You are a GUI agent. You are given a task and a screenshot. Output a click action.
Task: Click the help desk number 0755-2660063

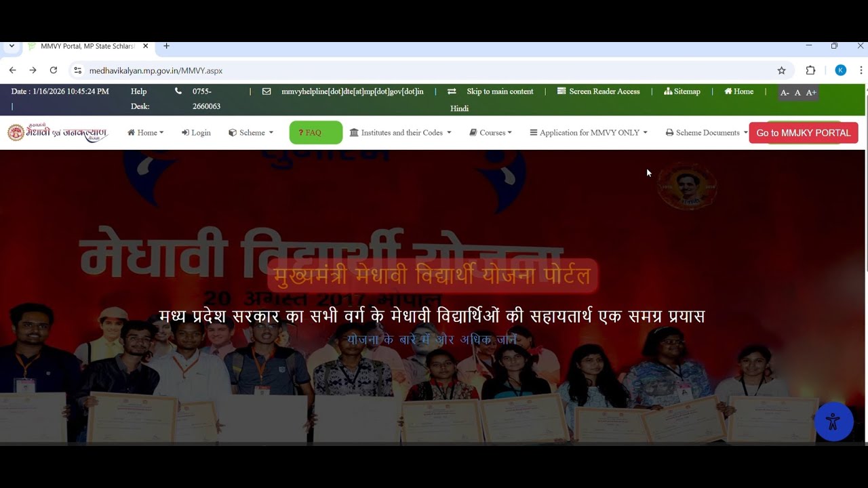pos(206,99)
